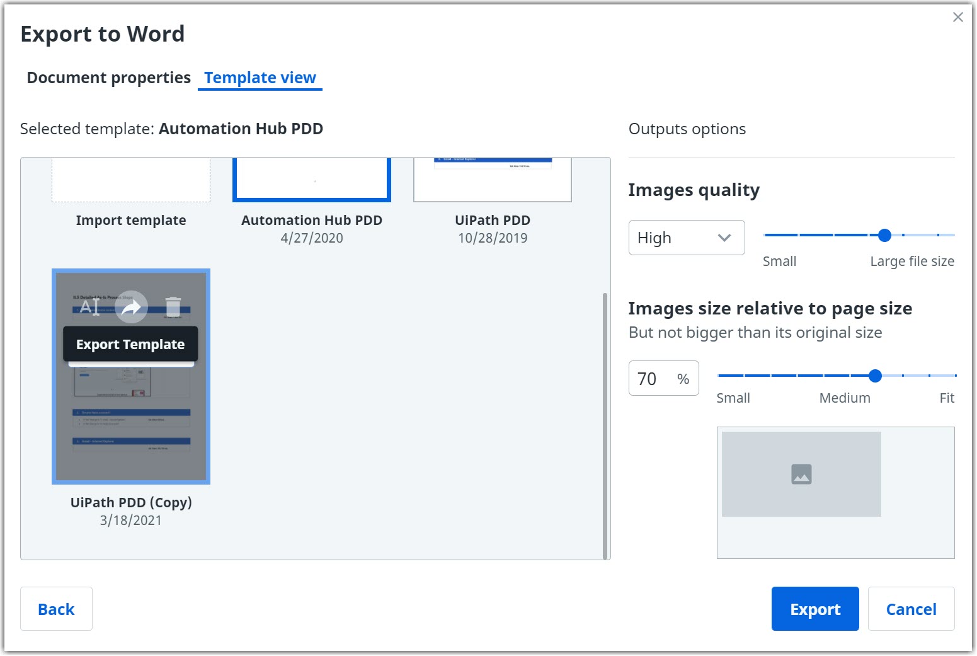The height and width of the screenshot is (656, 977).
Task: Click the Export Template tooltip
Action: (x=130, y=344)
